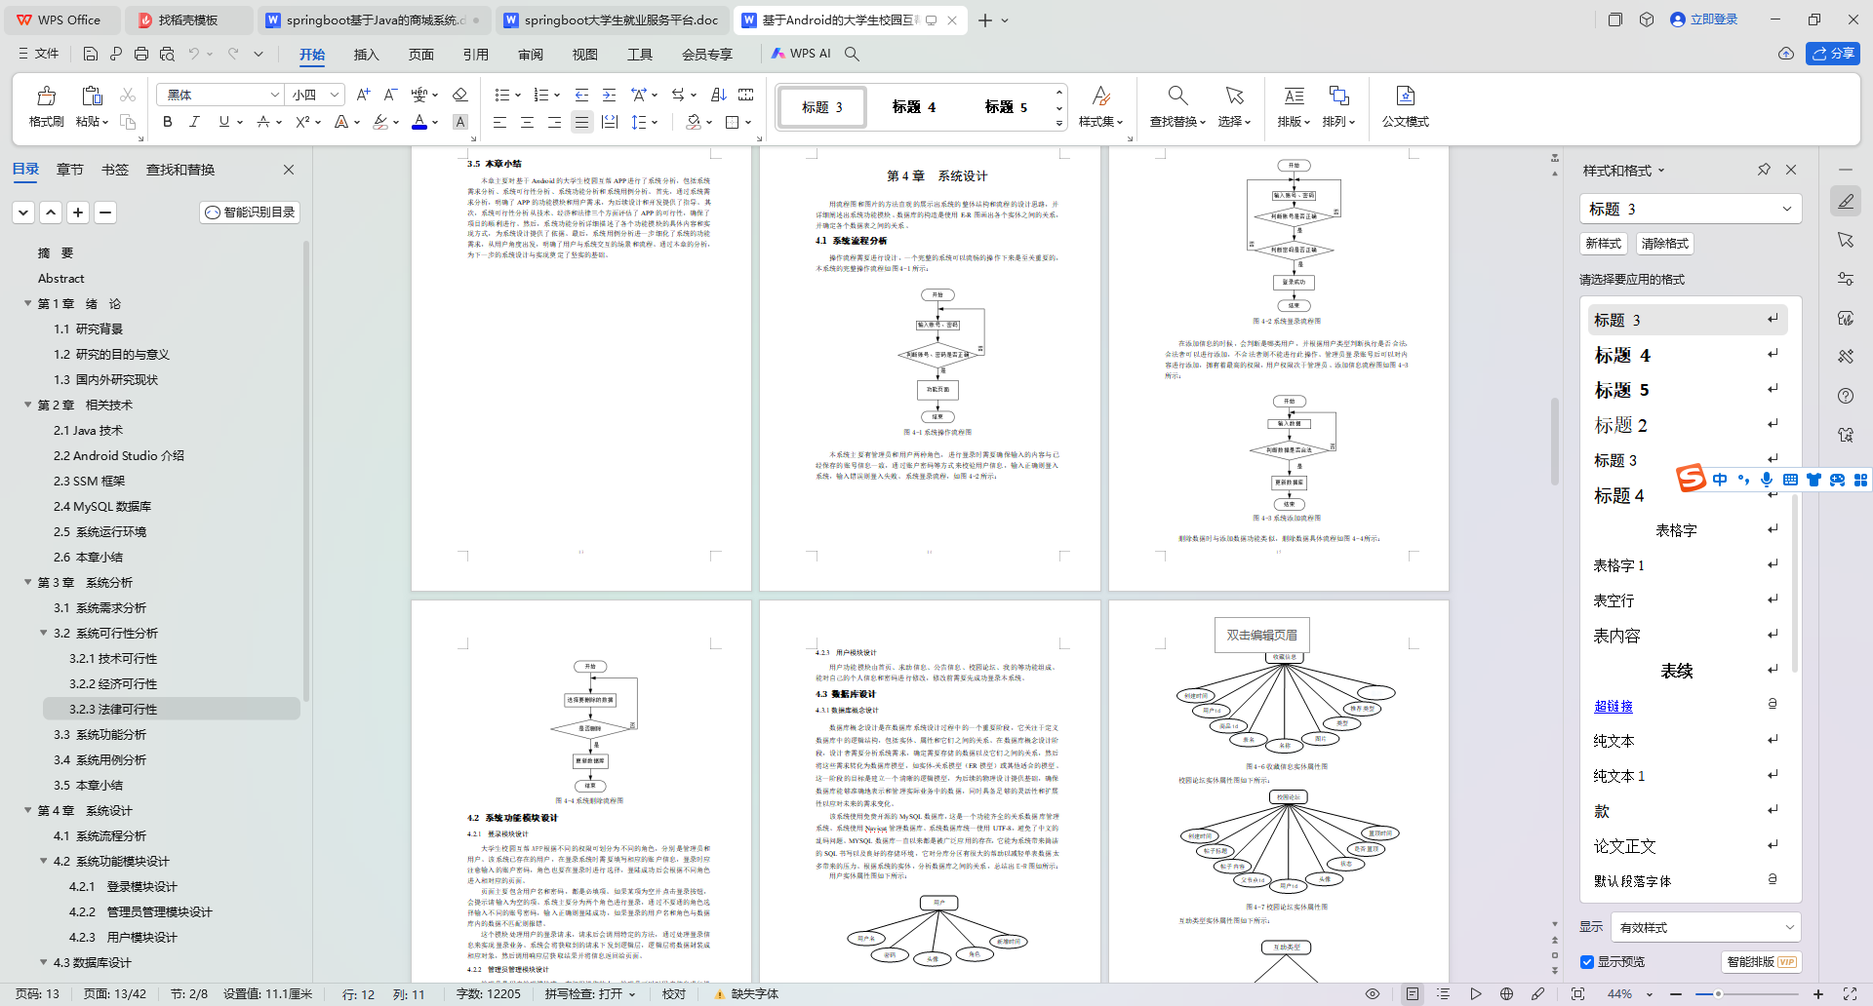
Task: Toggle italic formatting
Action: point(194,122)
